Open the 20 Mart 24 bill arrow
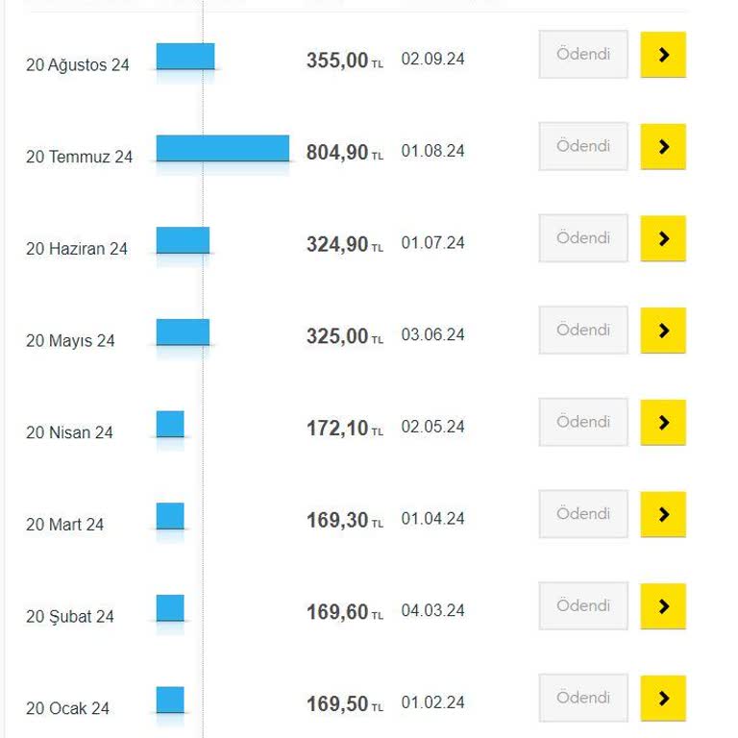Viewport: 738px width, 738px height. click(663, 514)
